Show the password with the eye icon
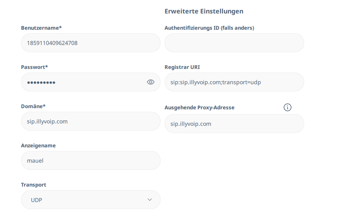 click(151, 82)
